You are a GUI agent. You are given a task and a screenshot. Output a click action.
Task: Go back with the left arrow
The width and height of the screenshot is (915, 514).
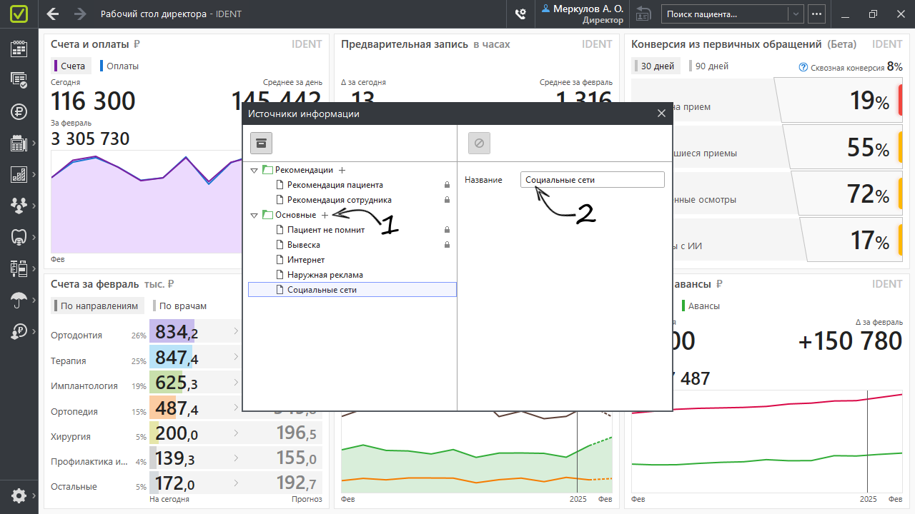point(53,14)
